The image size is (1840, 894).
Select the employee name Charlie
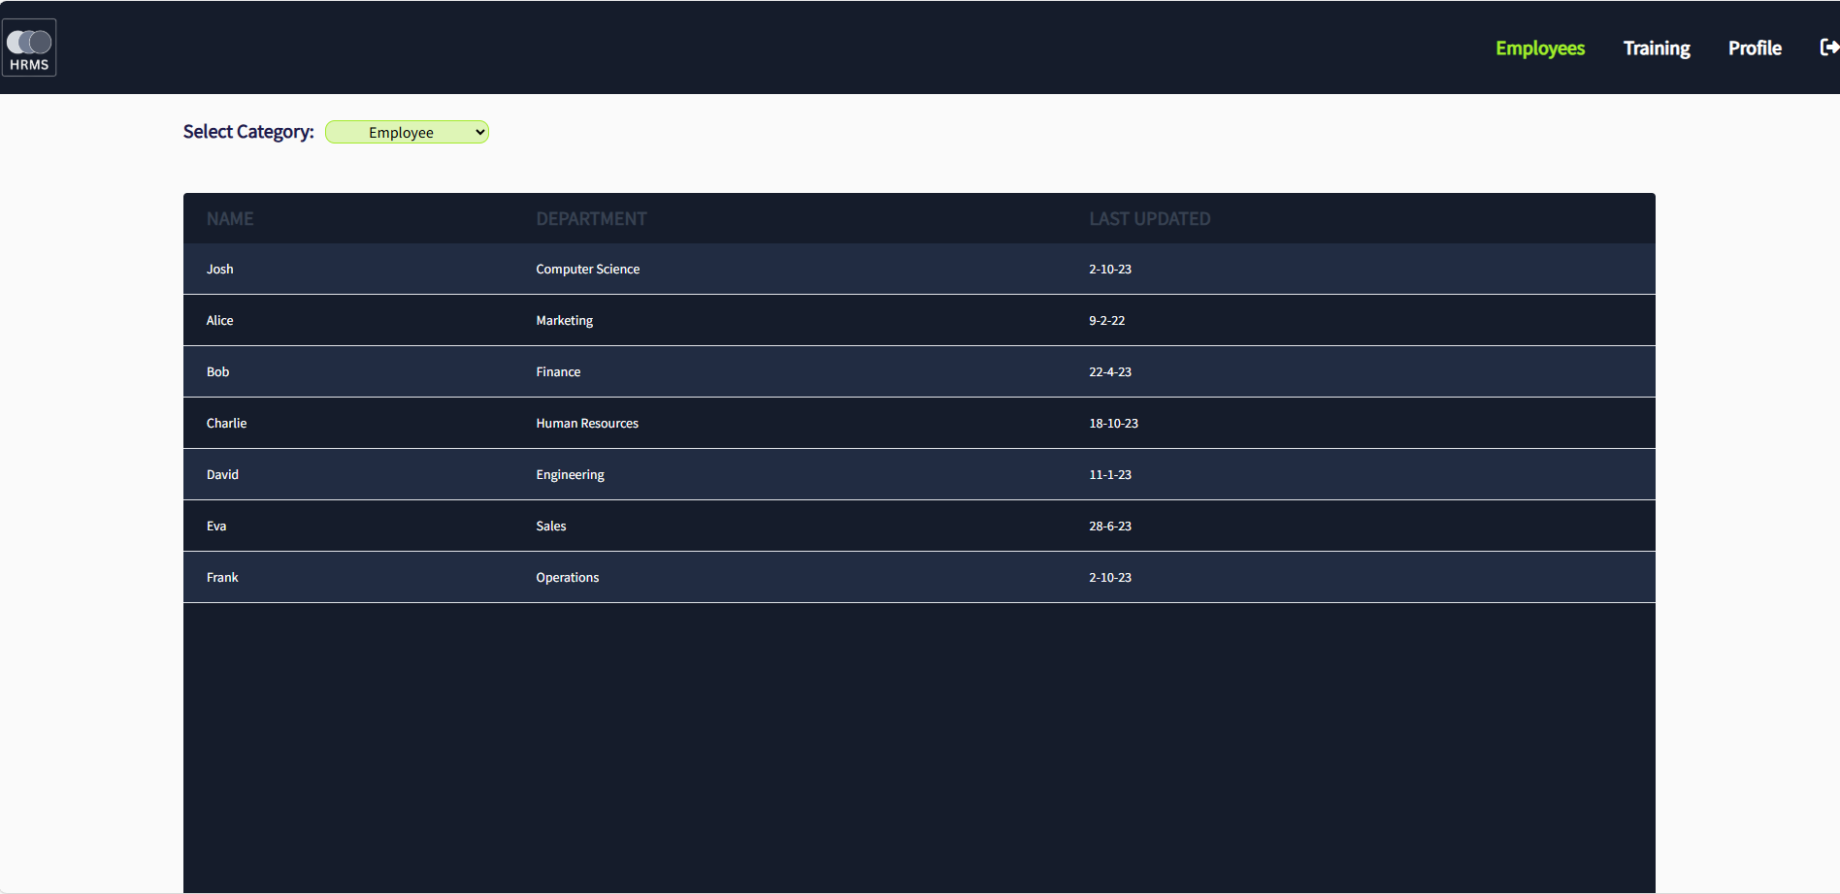coord(227,424)
